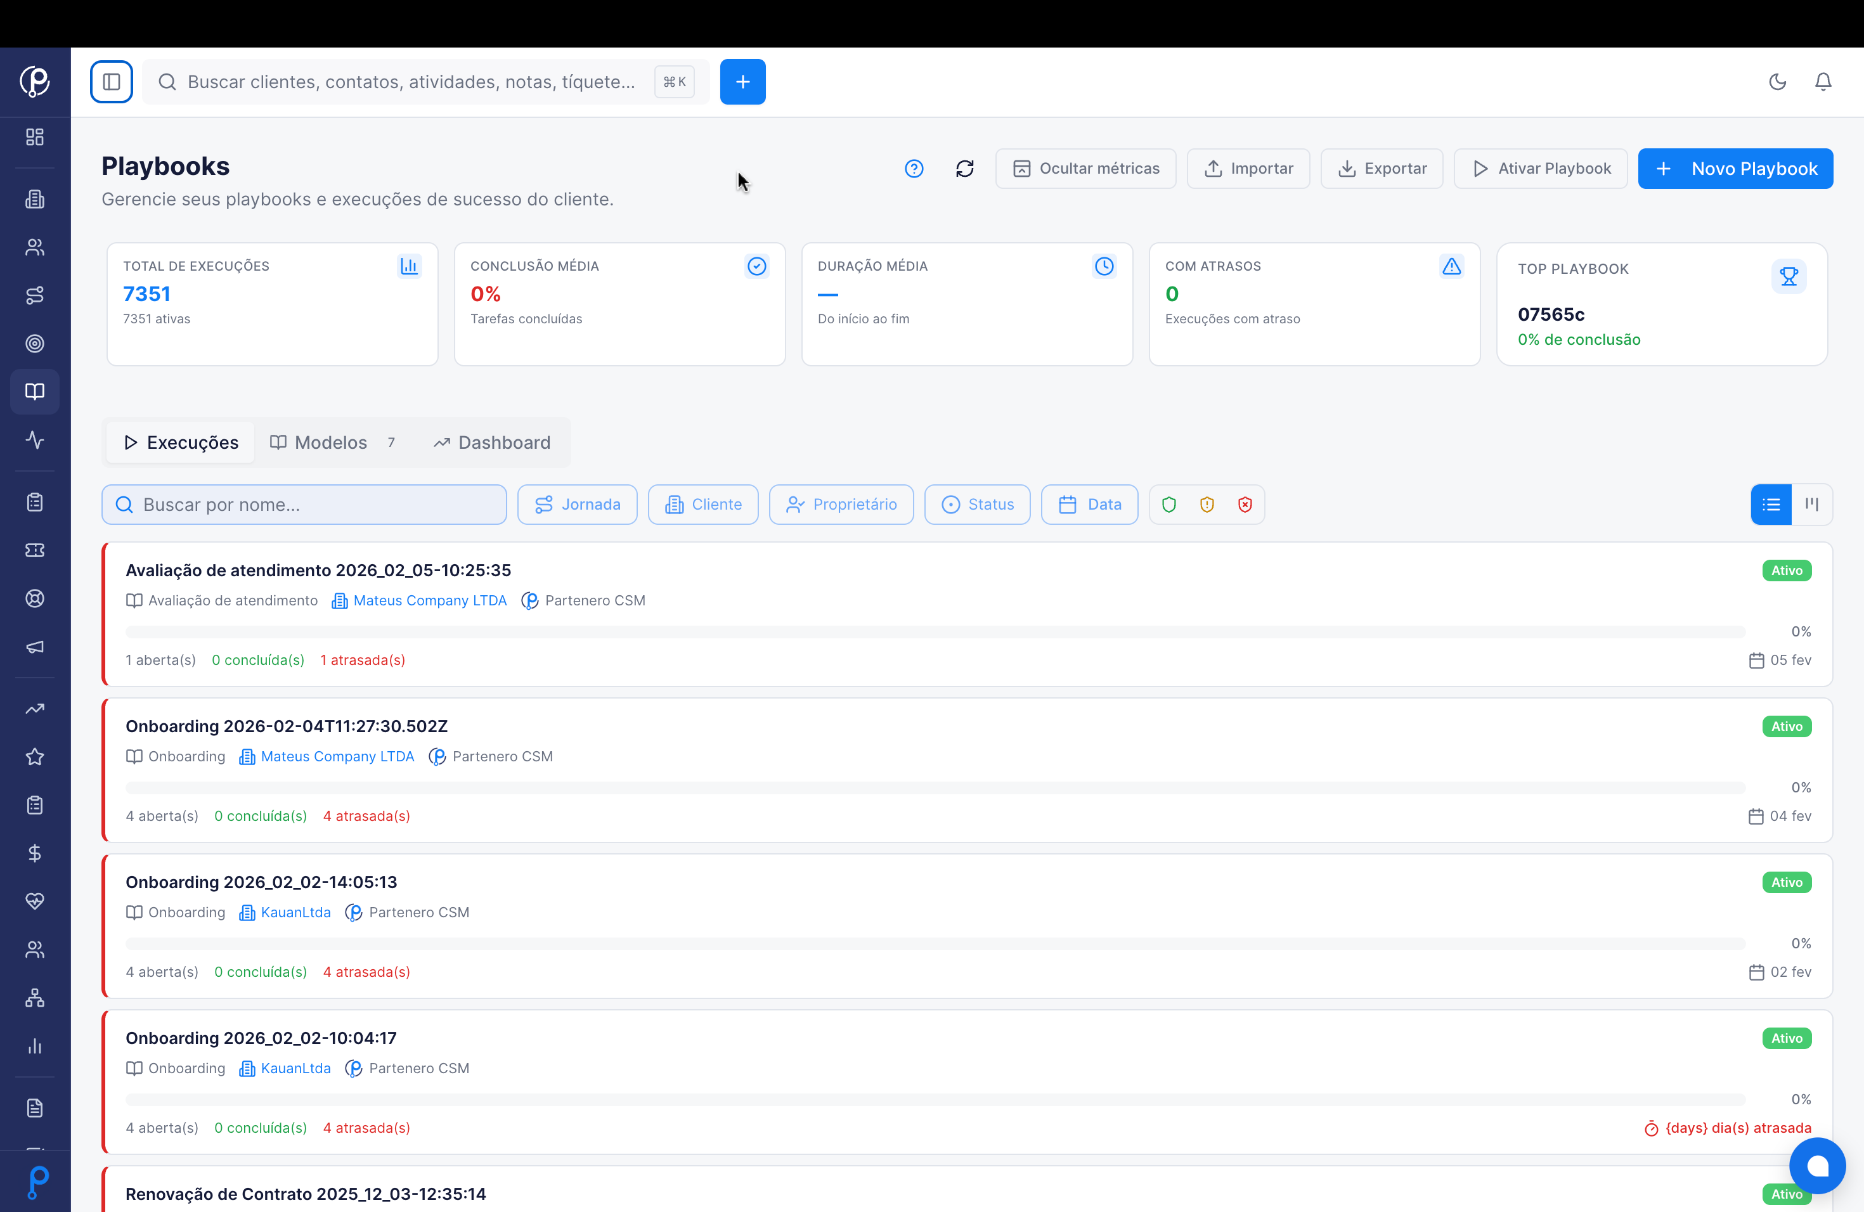Open the notifications bell
The image size is (1864, 1212).
point(1823,81)
